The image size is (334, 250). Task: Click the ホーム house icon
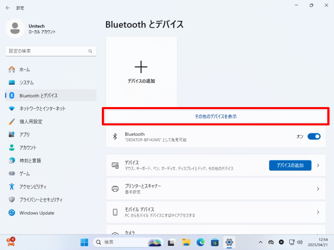(12, 69)
